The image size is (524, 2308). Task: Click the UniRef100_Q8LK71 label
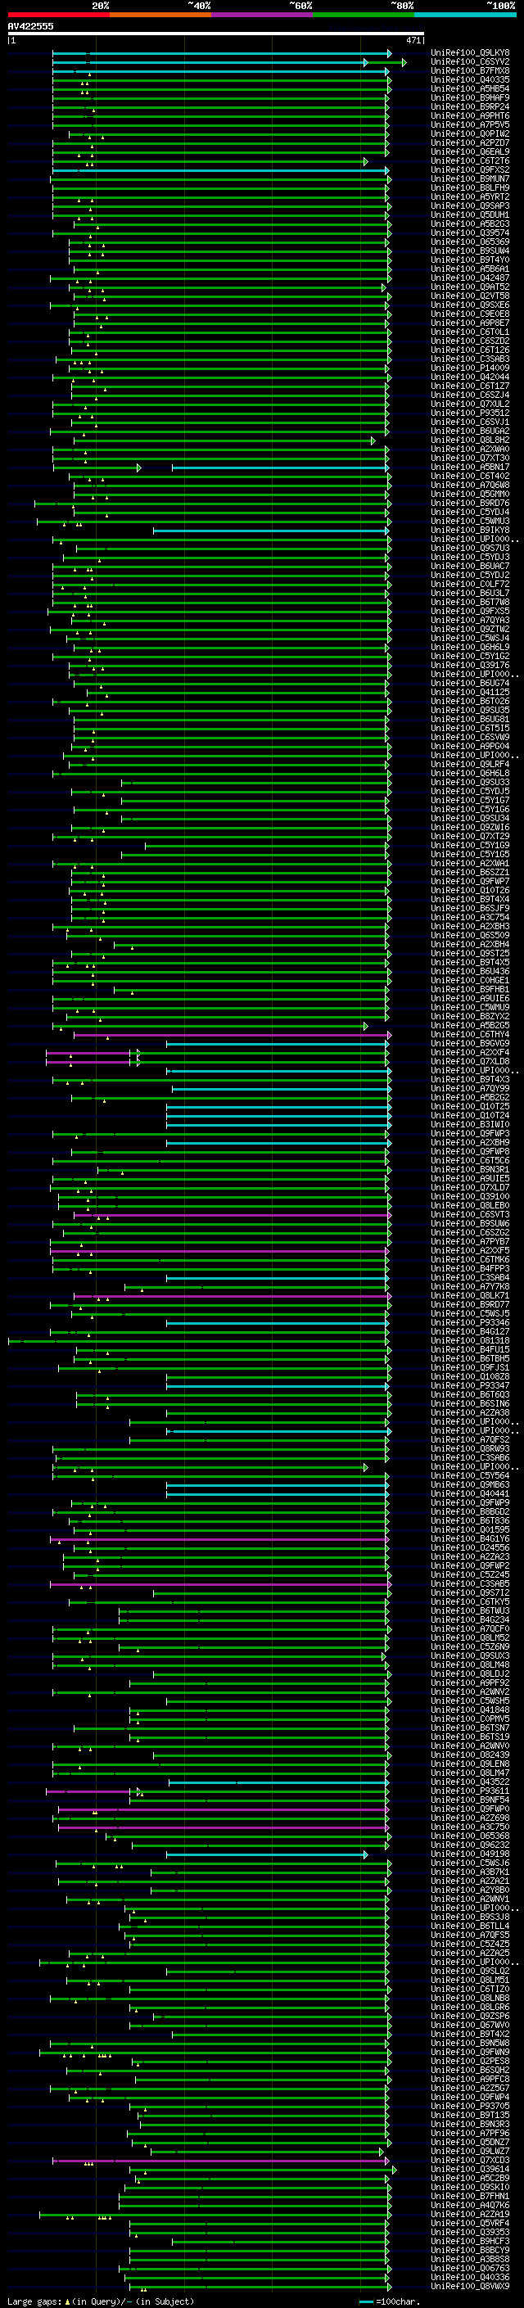(x=470, y=1295)
